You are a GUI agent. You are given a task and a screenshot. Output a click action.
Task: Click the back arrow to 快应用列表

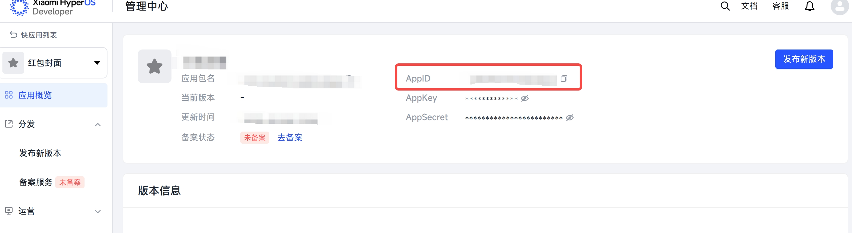pyautogui.click(x=14, y=35)
